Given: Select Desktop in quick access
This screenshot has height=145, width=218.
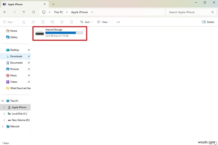Looking at the screenshot, I should (x=15, y=50).
